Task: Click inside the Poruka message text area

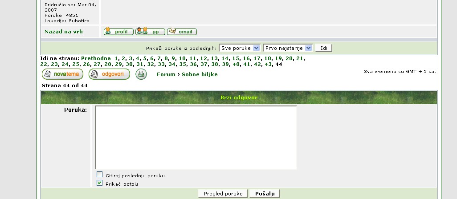Action: pyautogui.click(x=196, y=137)
